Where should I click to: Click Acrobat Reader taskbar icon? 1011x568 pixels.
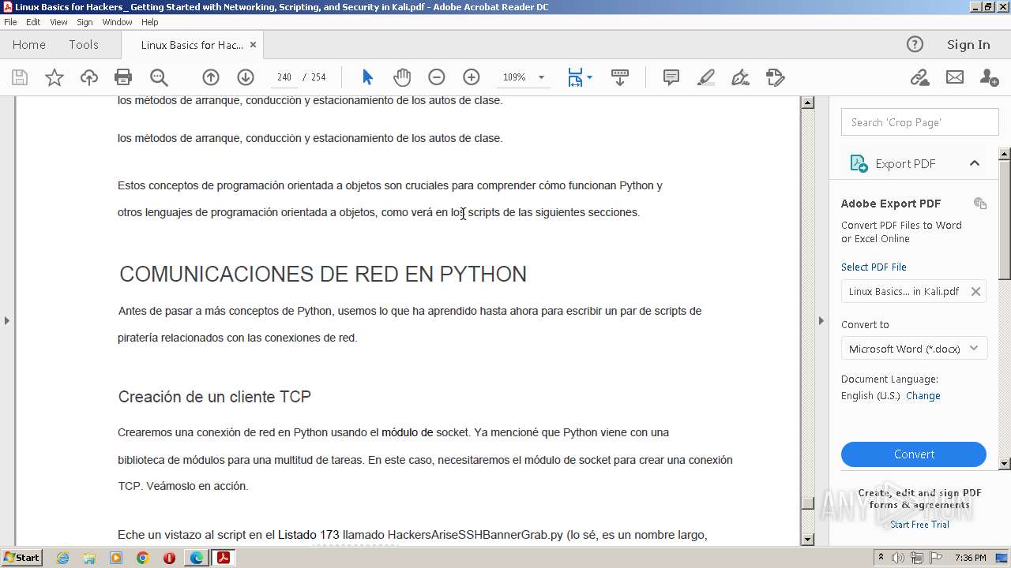[x=224, y=558]
